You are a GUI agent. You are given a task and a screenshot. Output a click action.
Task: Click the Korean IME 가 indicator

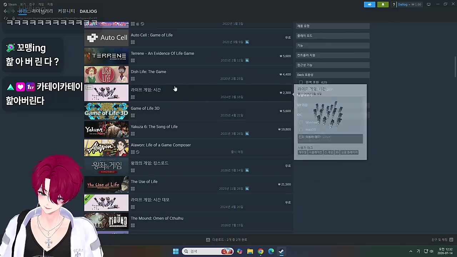click(x=418, y=251)
